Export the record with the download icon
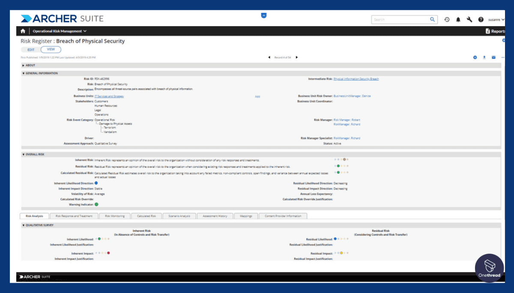 [x=484, y=57]
